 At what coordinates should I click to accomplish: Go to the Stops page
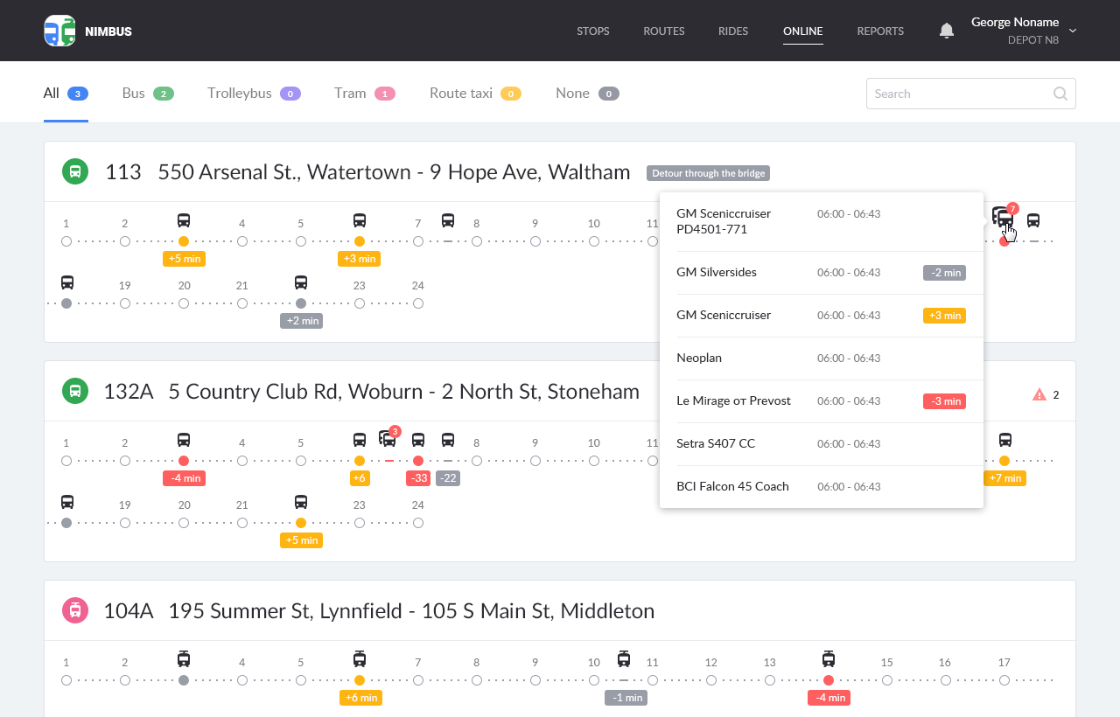pyautogui.click(x=592, y=31)
